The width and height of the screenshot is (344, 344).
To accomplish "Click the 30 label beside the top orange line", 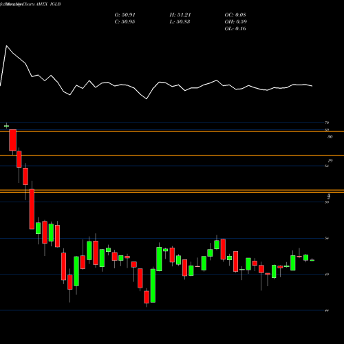I will 330,137.
